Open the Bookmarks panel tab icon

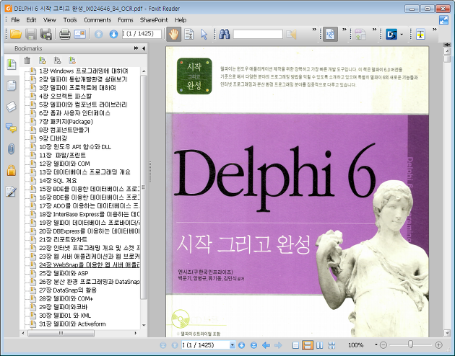click(x=12, y=64)
